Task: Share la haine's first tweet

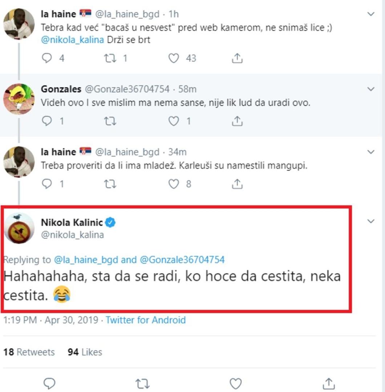Action: (x=237, y=58)
